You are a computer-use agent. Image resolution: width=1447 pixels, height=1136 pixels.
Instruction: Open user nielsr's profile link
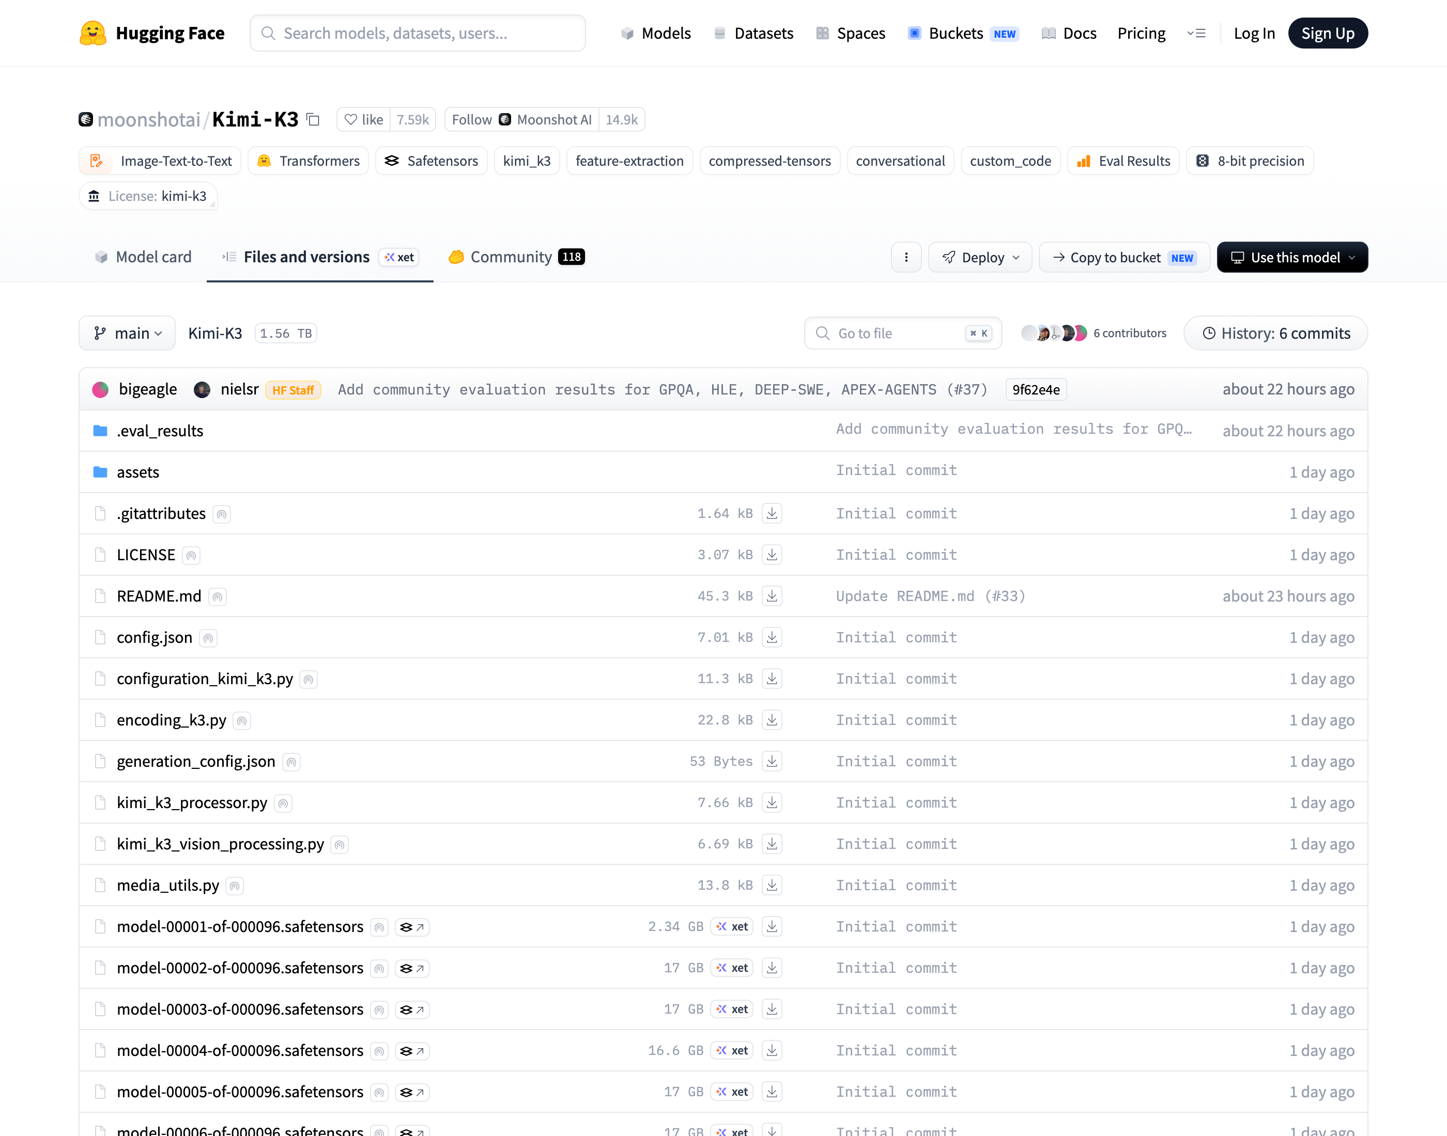(x=240, y=390)
